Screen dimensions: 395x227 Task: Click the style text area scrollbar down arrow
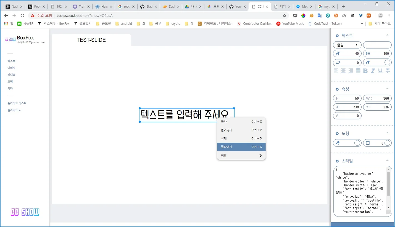[388, 207]
